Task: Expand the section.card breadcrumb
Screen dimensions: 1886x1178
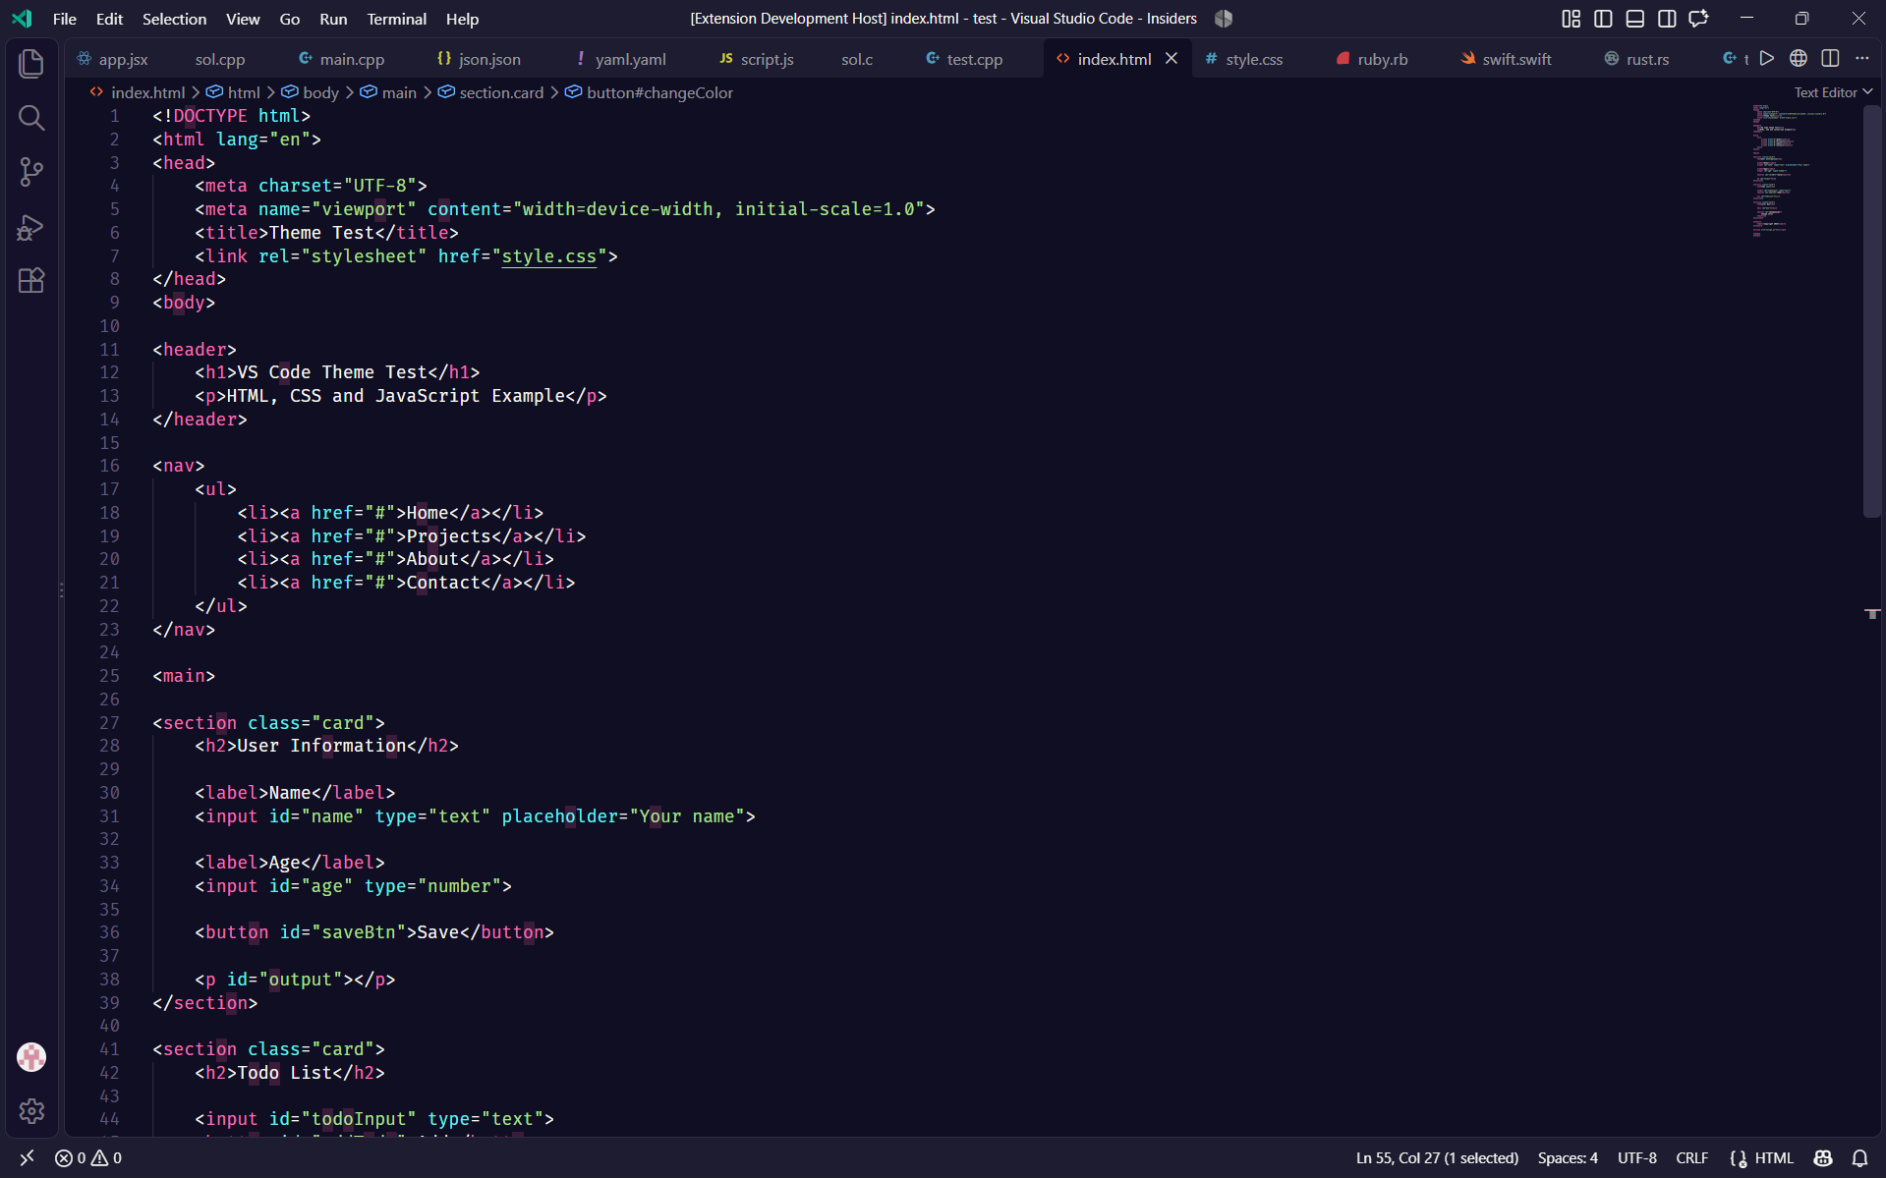Action: pos(490,92)
